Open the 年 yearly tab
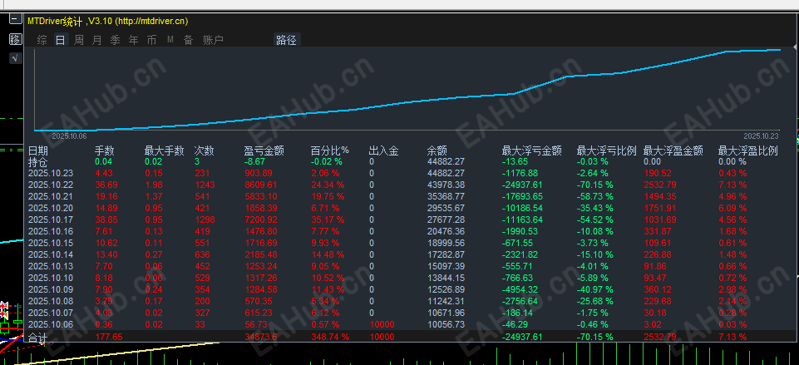The width and height of the screenshot is (799, 365). [134, 40]
